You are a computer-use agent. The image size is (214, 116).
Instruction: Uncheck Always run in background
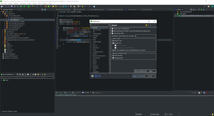point(112,28)
